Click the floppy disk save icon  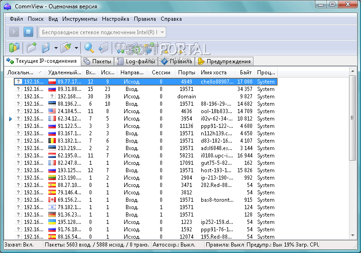(46, 48)
